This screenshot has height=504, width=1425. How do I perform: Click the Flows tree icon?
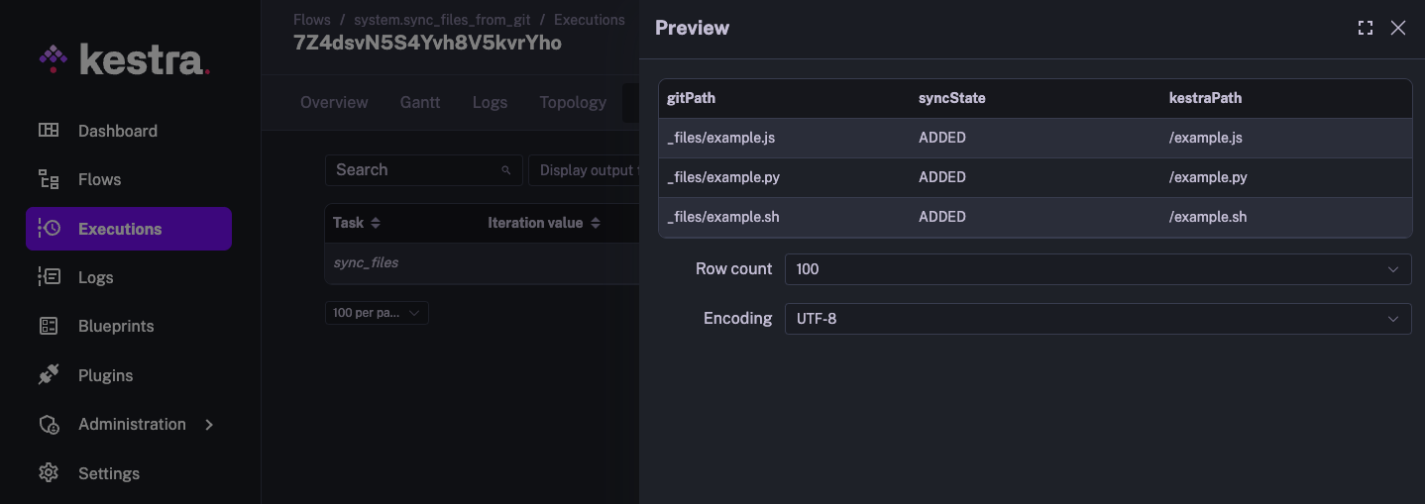click(49, 179)
